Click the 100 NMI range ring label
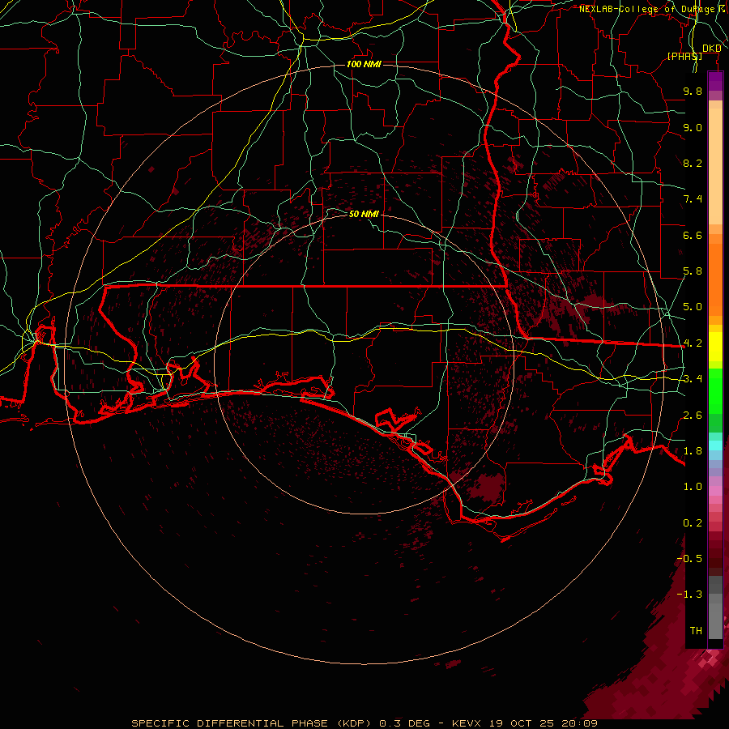 364,64
